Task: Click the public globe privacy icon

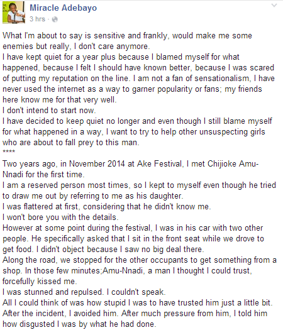Action: tap(55, 19)
